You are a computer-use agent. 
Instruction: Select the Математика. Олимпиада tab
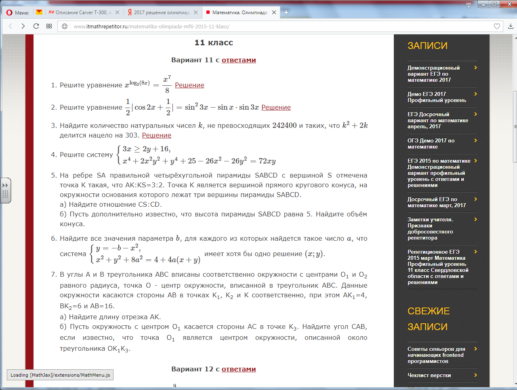coord(240,13)
